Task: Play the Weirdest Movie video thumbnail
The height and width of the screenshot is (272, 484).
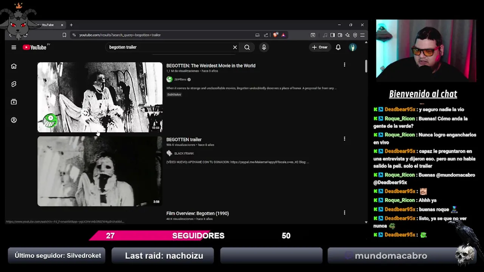Action: tap(100, 97)
